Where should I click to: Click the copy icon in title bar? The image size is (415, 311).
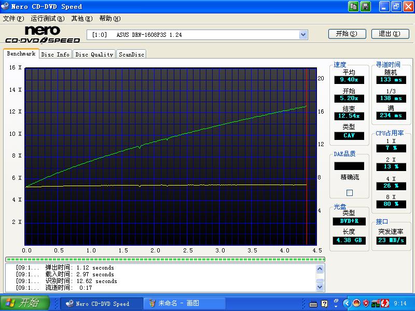[x=354, y=6]
